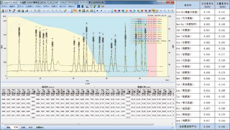Click the diamond navigation icon in toolbar
Screen dimensions: 230x130
click(80, 11)
